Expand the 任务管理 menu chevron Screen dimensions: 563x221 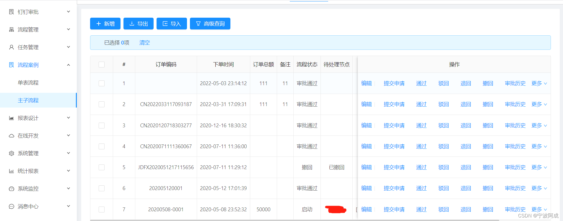tap(69, 47)
